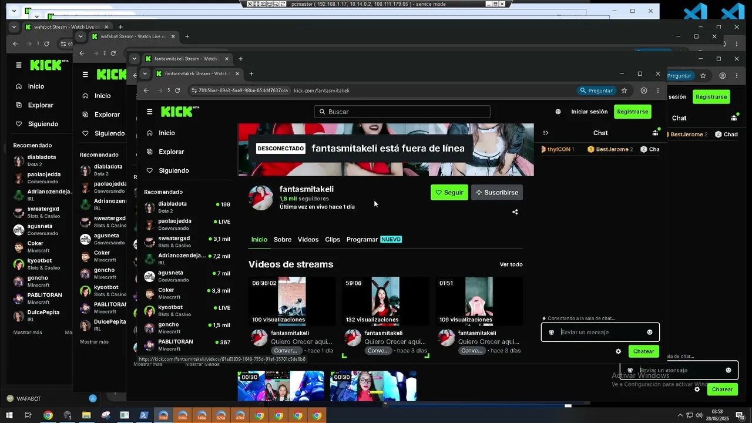Open the hamburger menu in the front Kick window
Image resolution: width=752 pixels, height=423 pixels.
pyautogui.click(x=150, y=112)
